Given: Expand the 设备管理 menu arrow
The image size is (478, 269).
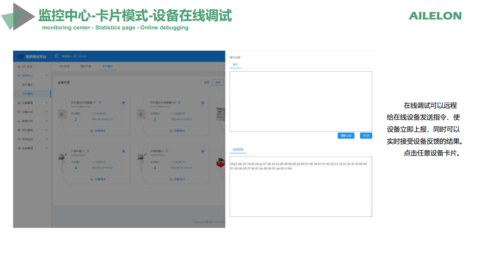Looking at the screenshot, I should pos(46,103).
